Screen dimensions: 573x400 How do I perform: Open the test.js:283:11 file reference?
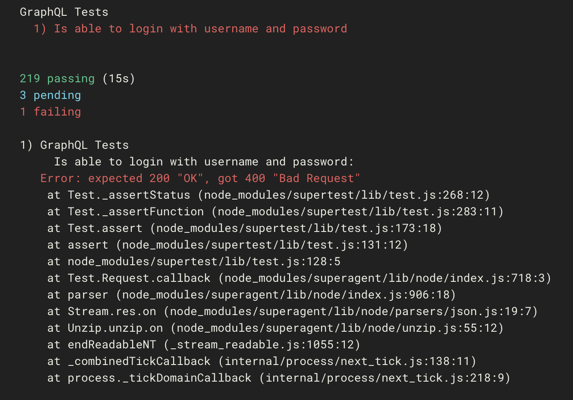coord(358,212)
